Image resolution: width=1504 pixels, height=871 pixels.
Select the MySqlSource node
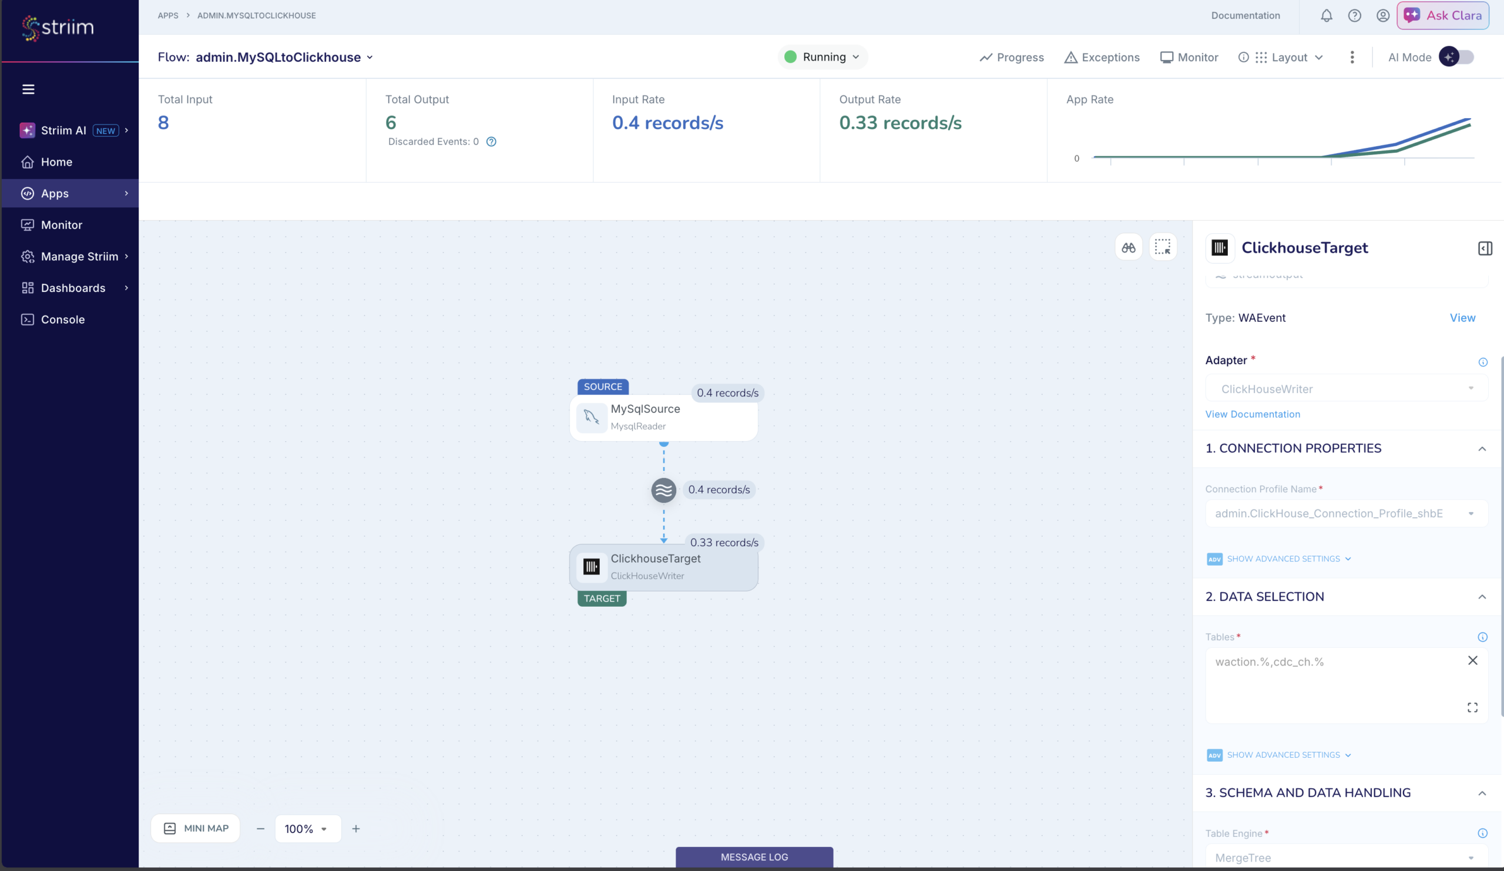click(x=663, y=417)
